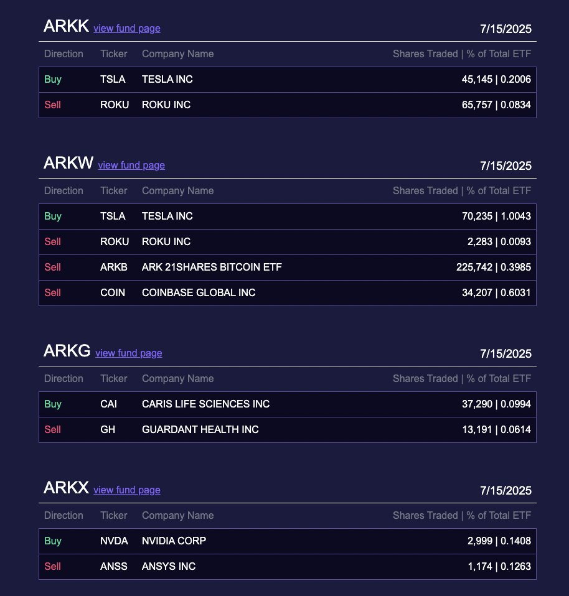Select the TSLA buy row under ARKW
569x596 pixels.
tap(288, 217)
